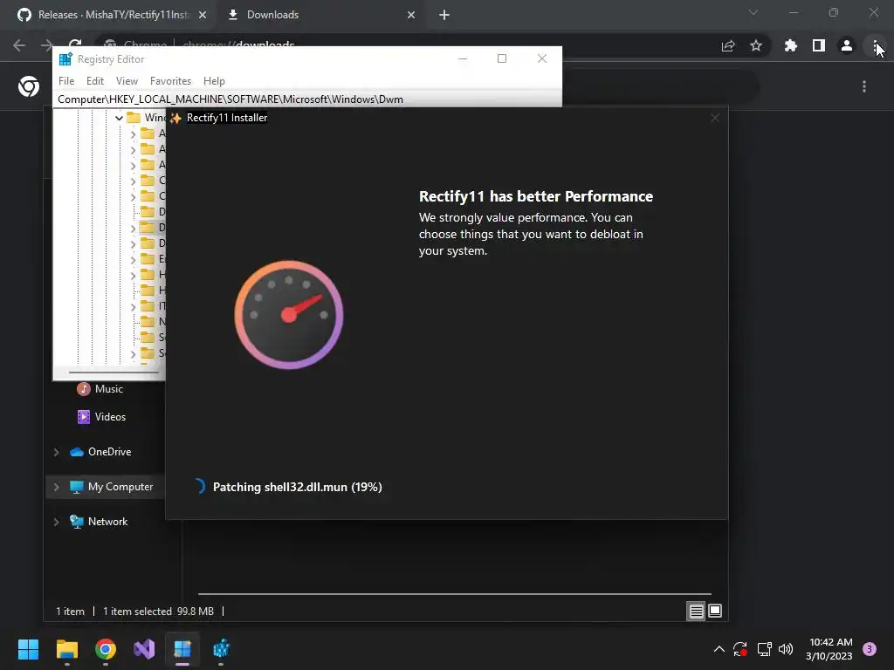Open Chrome tab search dropdown
This screenshot has width=894, height=670.
pos(753,12)
